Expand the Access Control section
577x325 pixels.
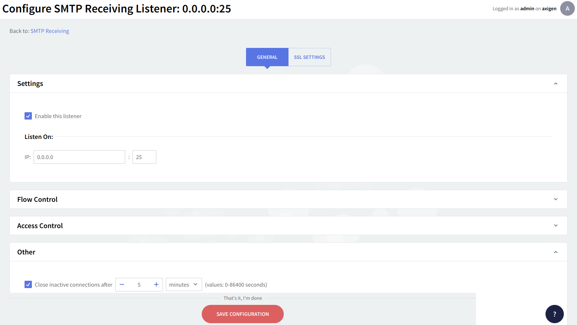click(x=555, y=226)
